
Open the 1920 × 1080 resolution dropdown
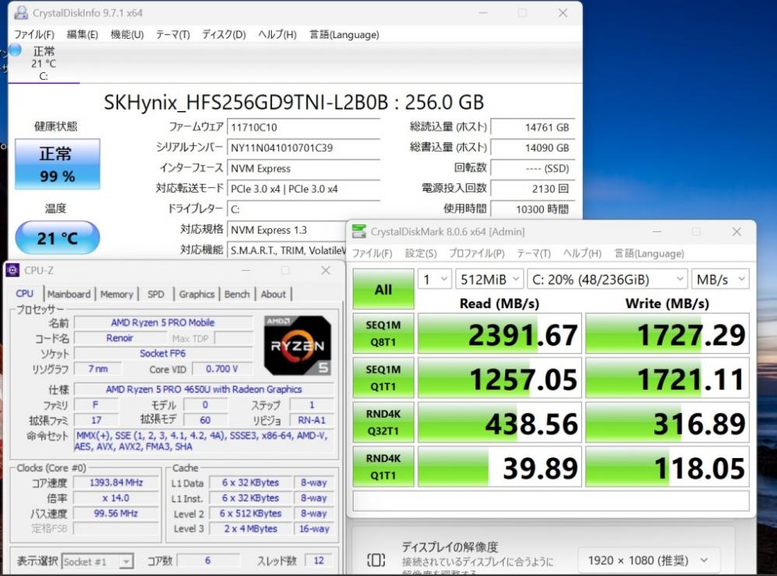coord(648,560)
